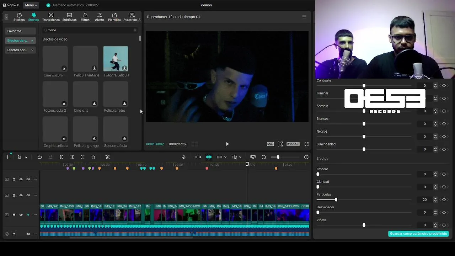Click Guardar como parámetro predefinido
Screen dimensions: 455x256
coord(418,234)
